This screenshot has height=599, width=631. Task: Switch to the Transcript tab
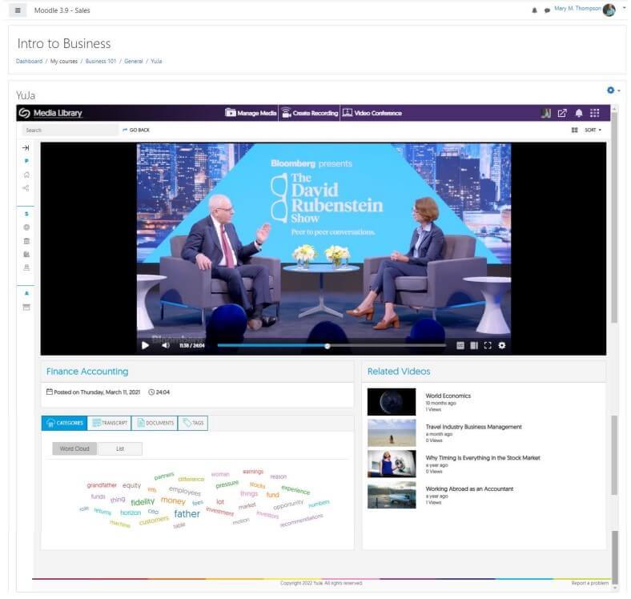(110, 423)
